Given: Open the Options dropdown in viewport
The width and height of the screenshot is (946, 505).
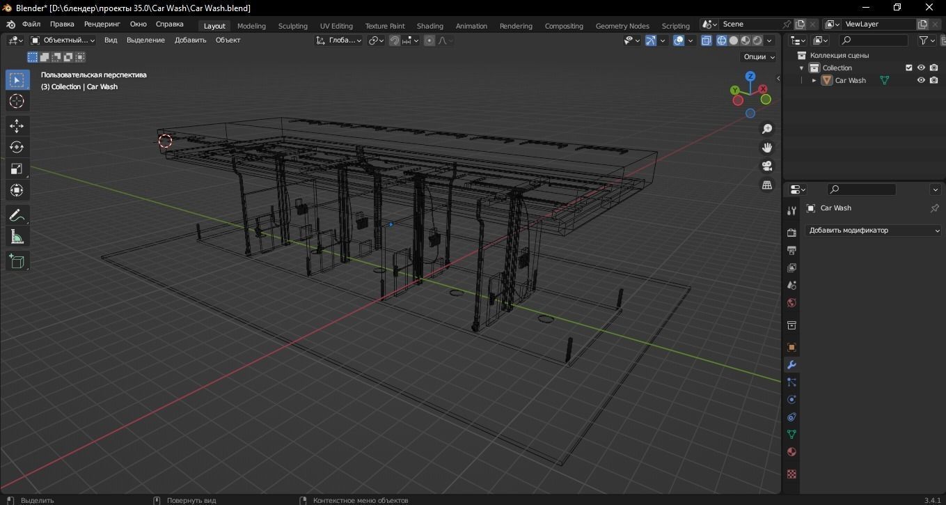Looking at the screenshot, I should tap(759, 57).
